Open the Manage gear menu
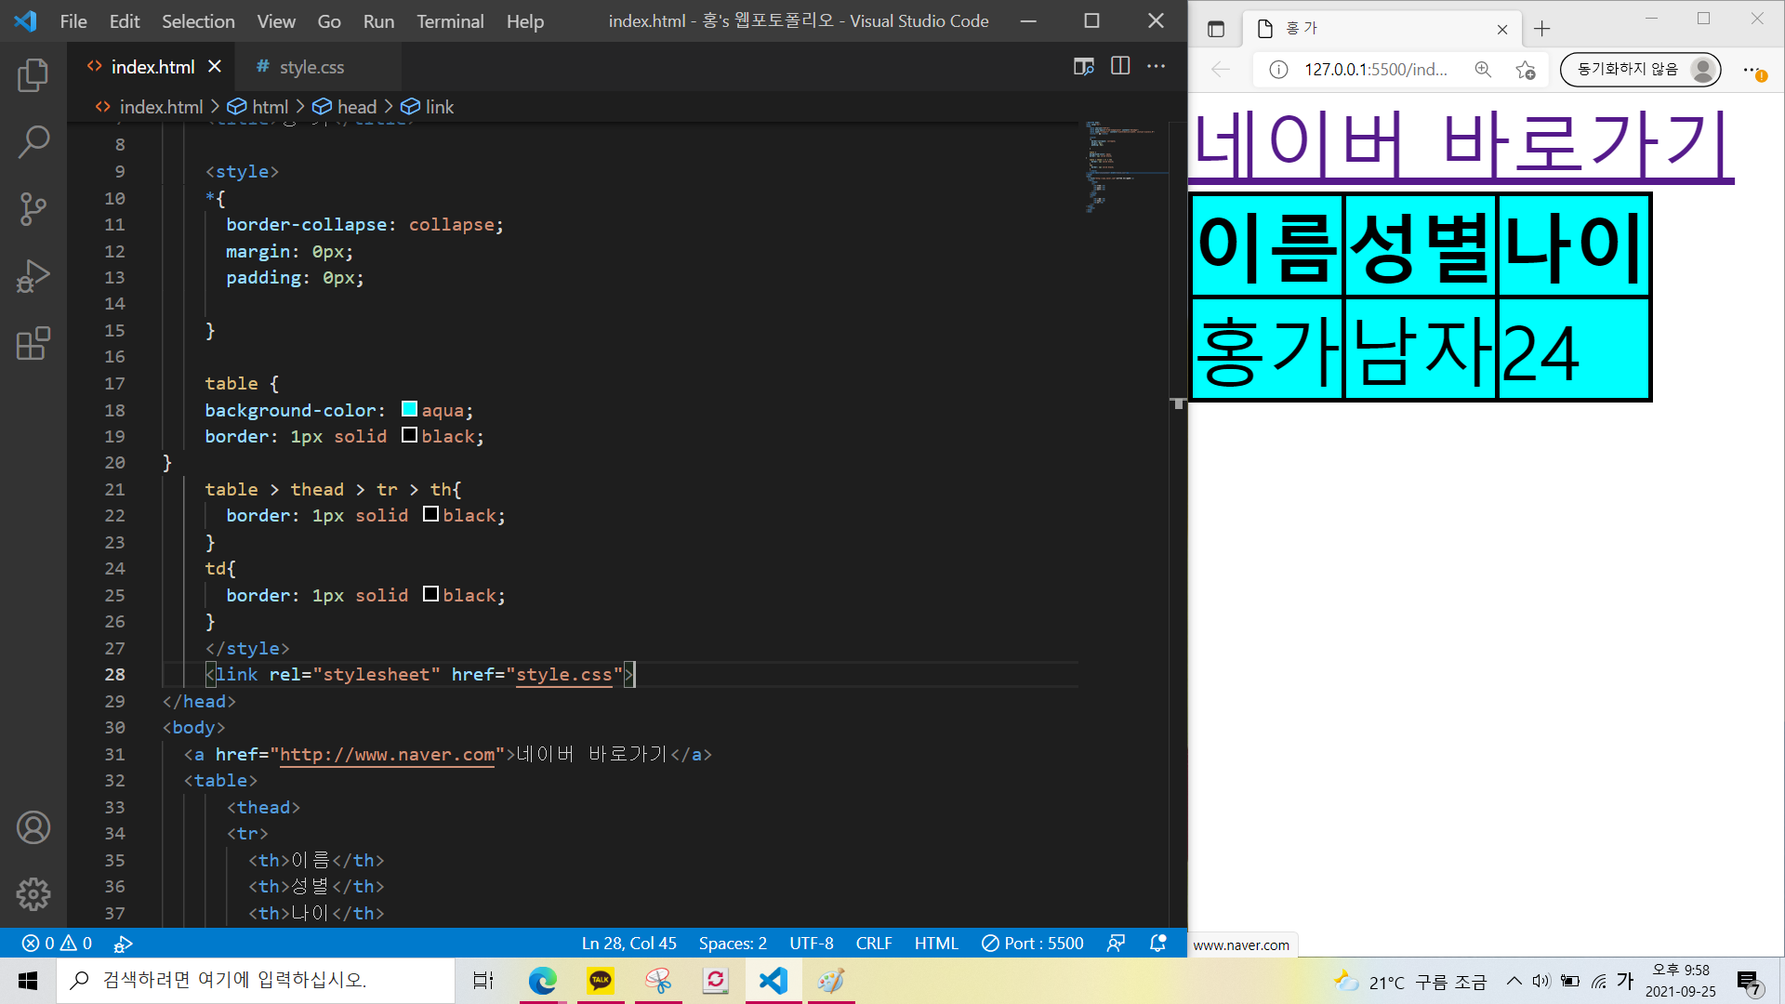Image resolution: width=1785 pixels, height=1004 pixels. 33,894
